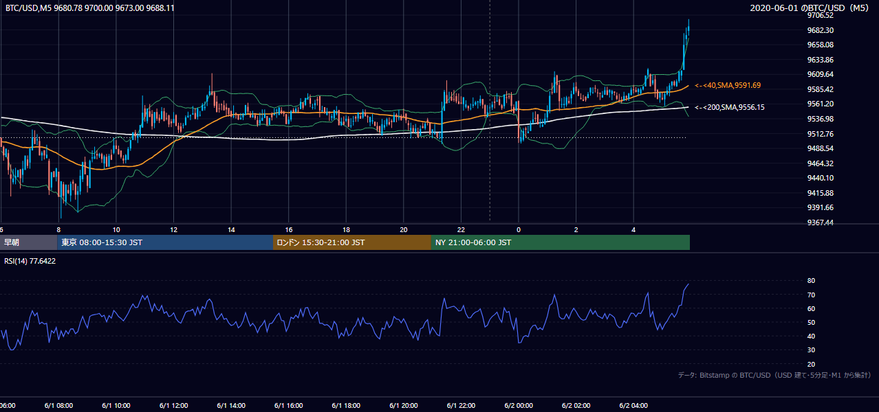Select the NY 21:00-06:00 JST session bar

pos(561,242)
